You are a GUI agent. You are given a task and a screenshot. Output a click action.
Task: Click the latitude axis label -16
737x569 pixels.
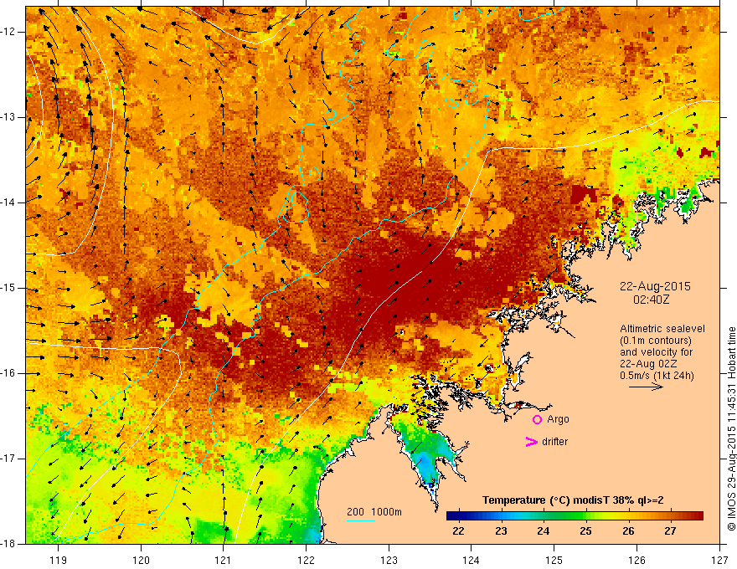(9, 373)
